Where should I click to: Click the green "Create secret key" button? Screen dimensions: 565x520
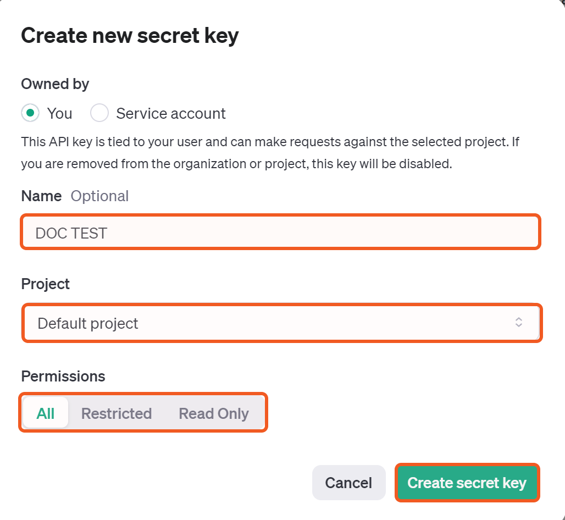click(467, 483)
